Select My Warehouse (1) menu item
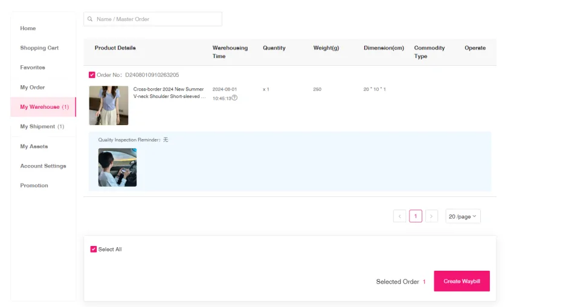 43,107
